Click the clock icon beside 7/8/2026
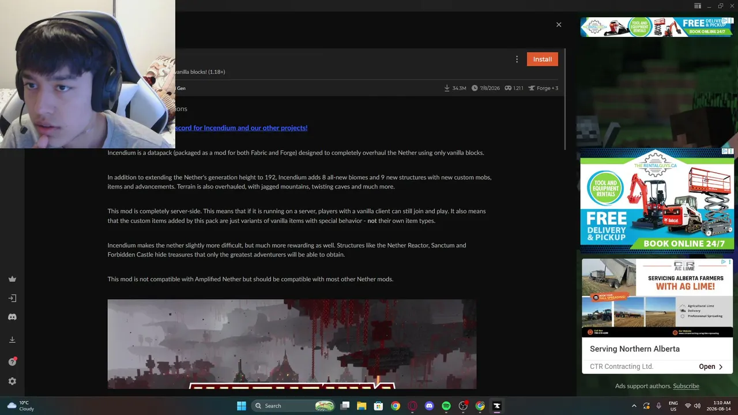 click(x=475, y=88)
